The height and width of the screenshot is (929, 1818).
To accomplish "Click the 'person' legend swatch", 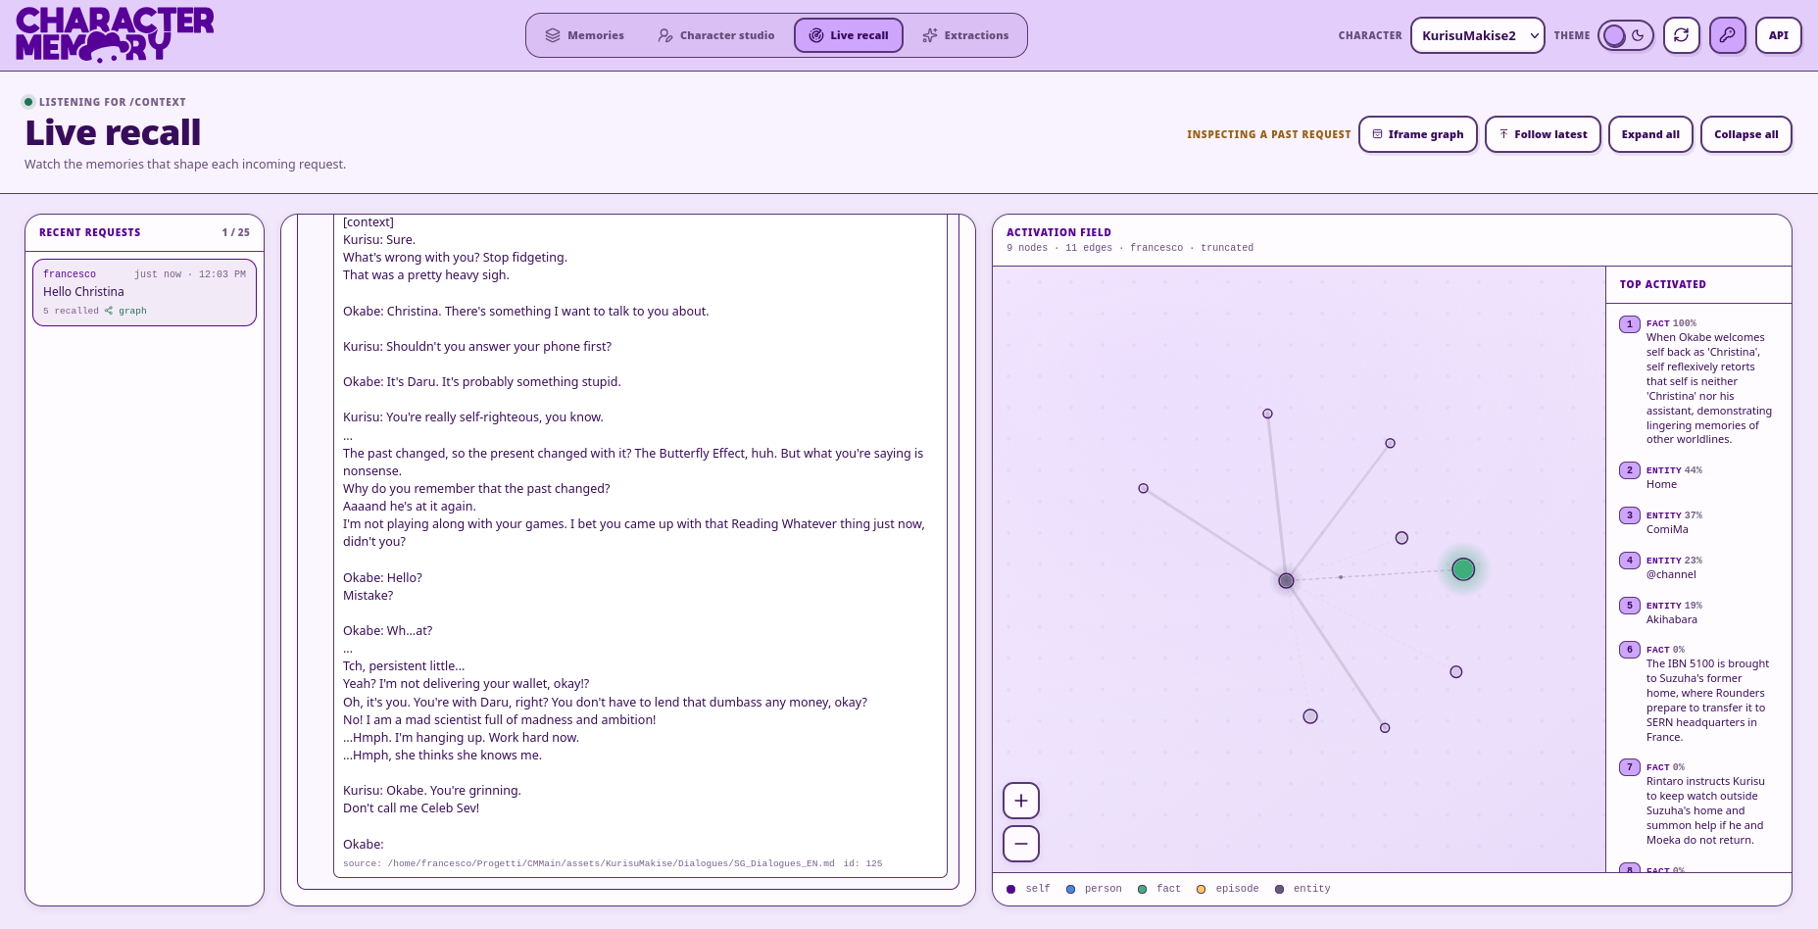I will [1071, 889].
